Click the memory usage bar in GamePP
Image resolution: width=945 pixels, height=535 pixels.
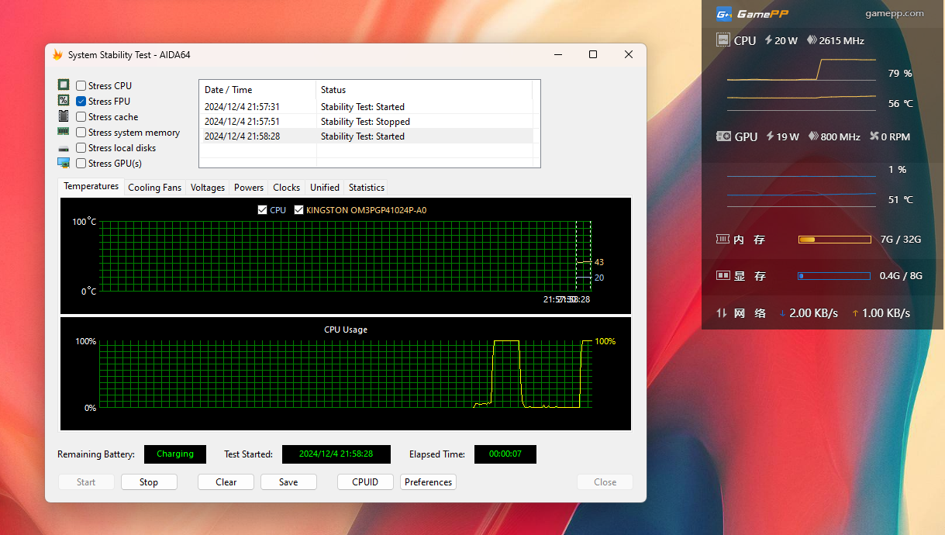(834, 240)
